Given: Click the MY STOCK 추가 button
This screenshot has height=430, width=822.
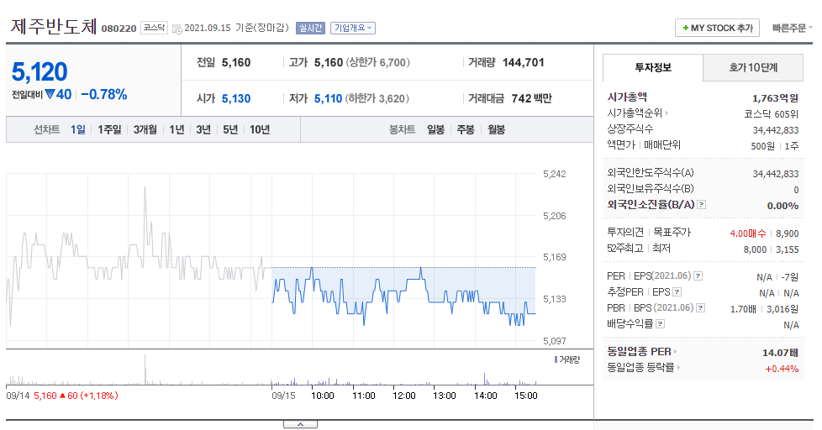Looking at the screenshot, I should click(x=717, y=29).
